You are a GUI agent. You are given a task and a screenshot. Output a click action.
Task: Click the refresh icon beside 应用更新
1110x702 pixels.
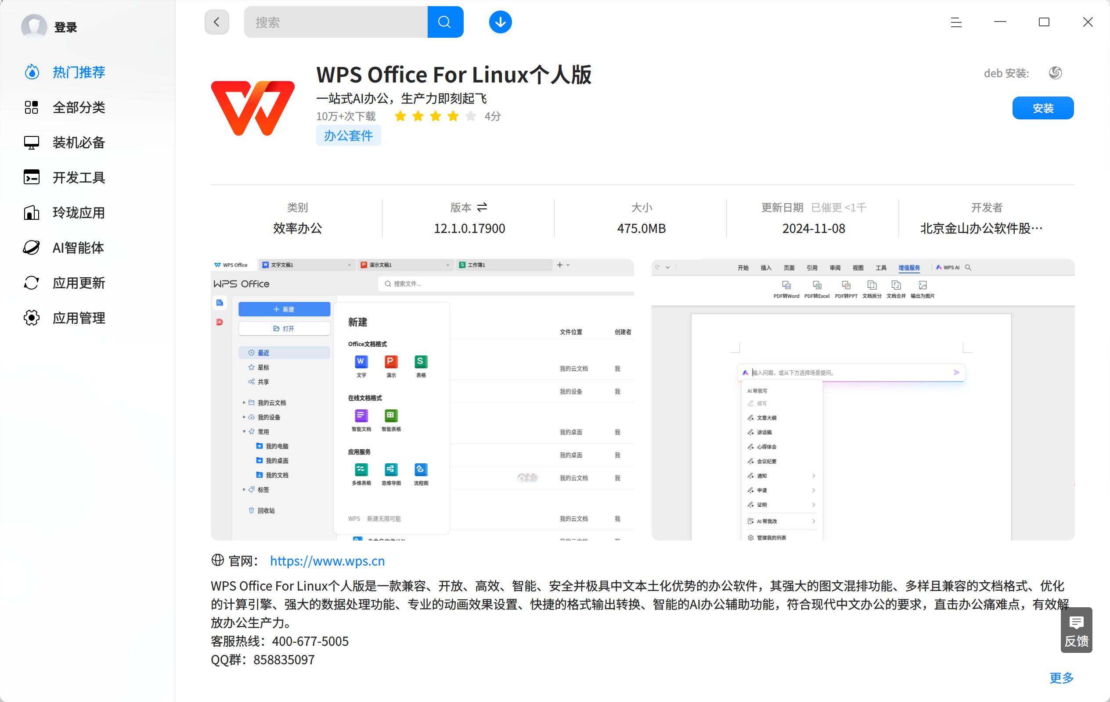pos(31,283)
